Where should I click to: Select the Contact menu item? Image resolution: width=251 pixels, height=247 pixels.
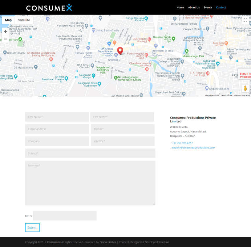[221, 7]
